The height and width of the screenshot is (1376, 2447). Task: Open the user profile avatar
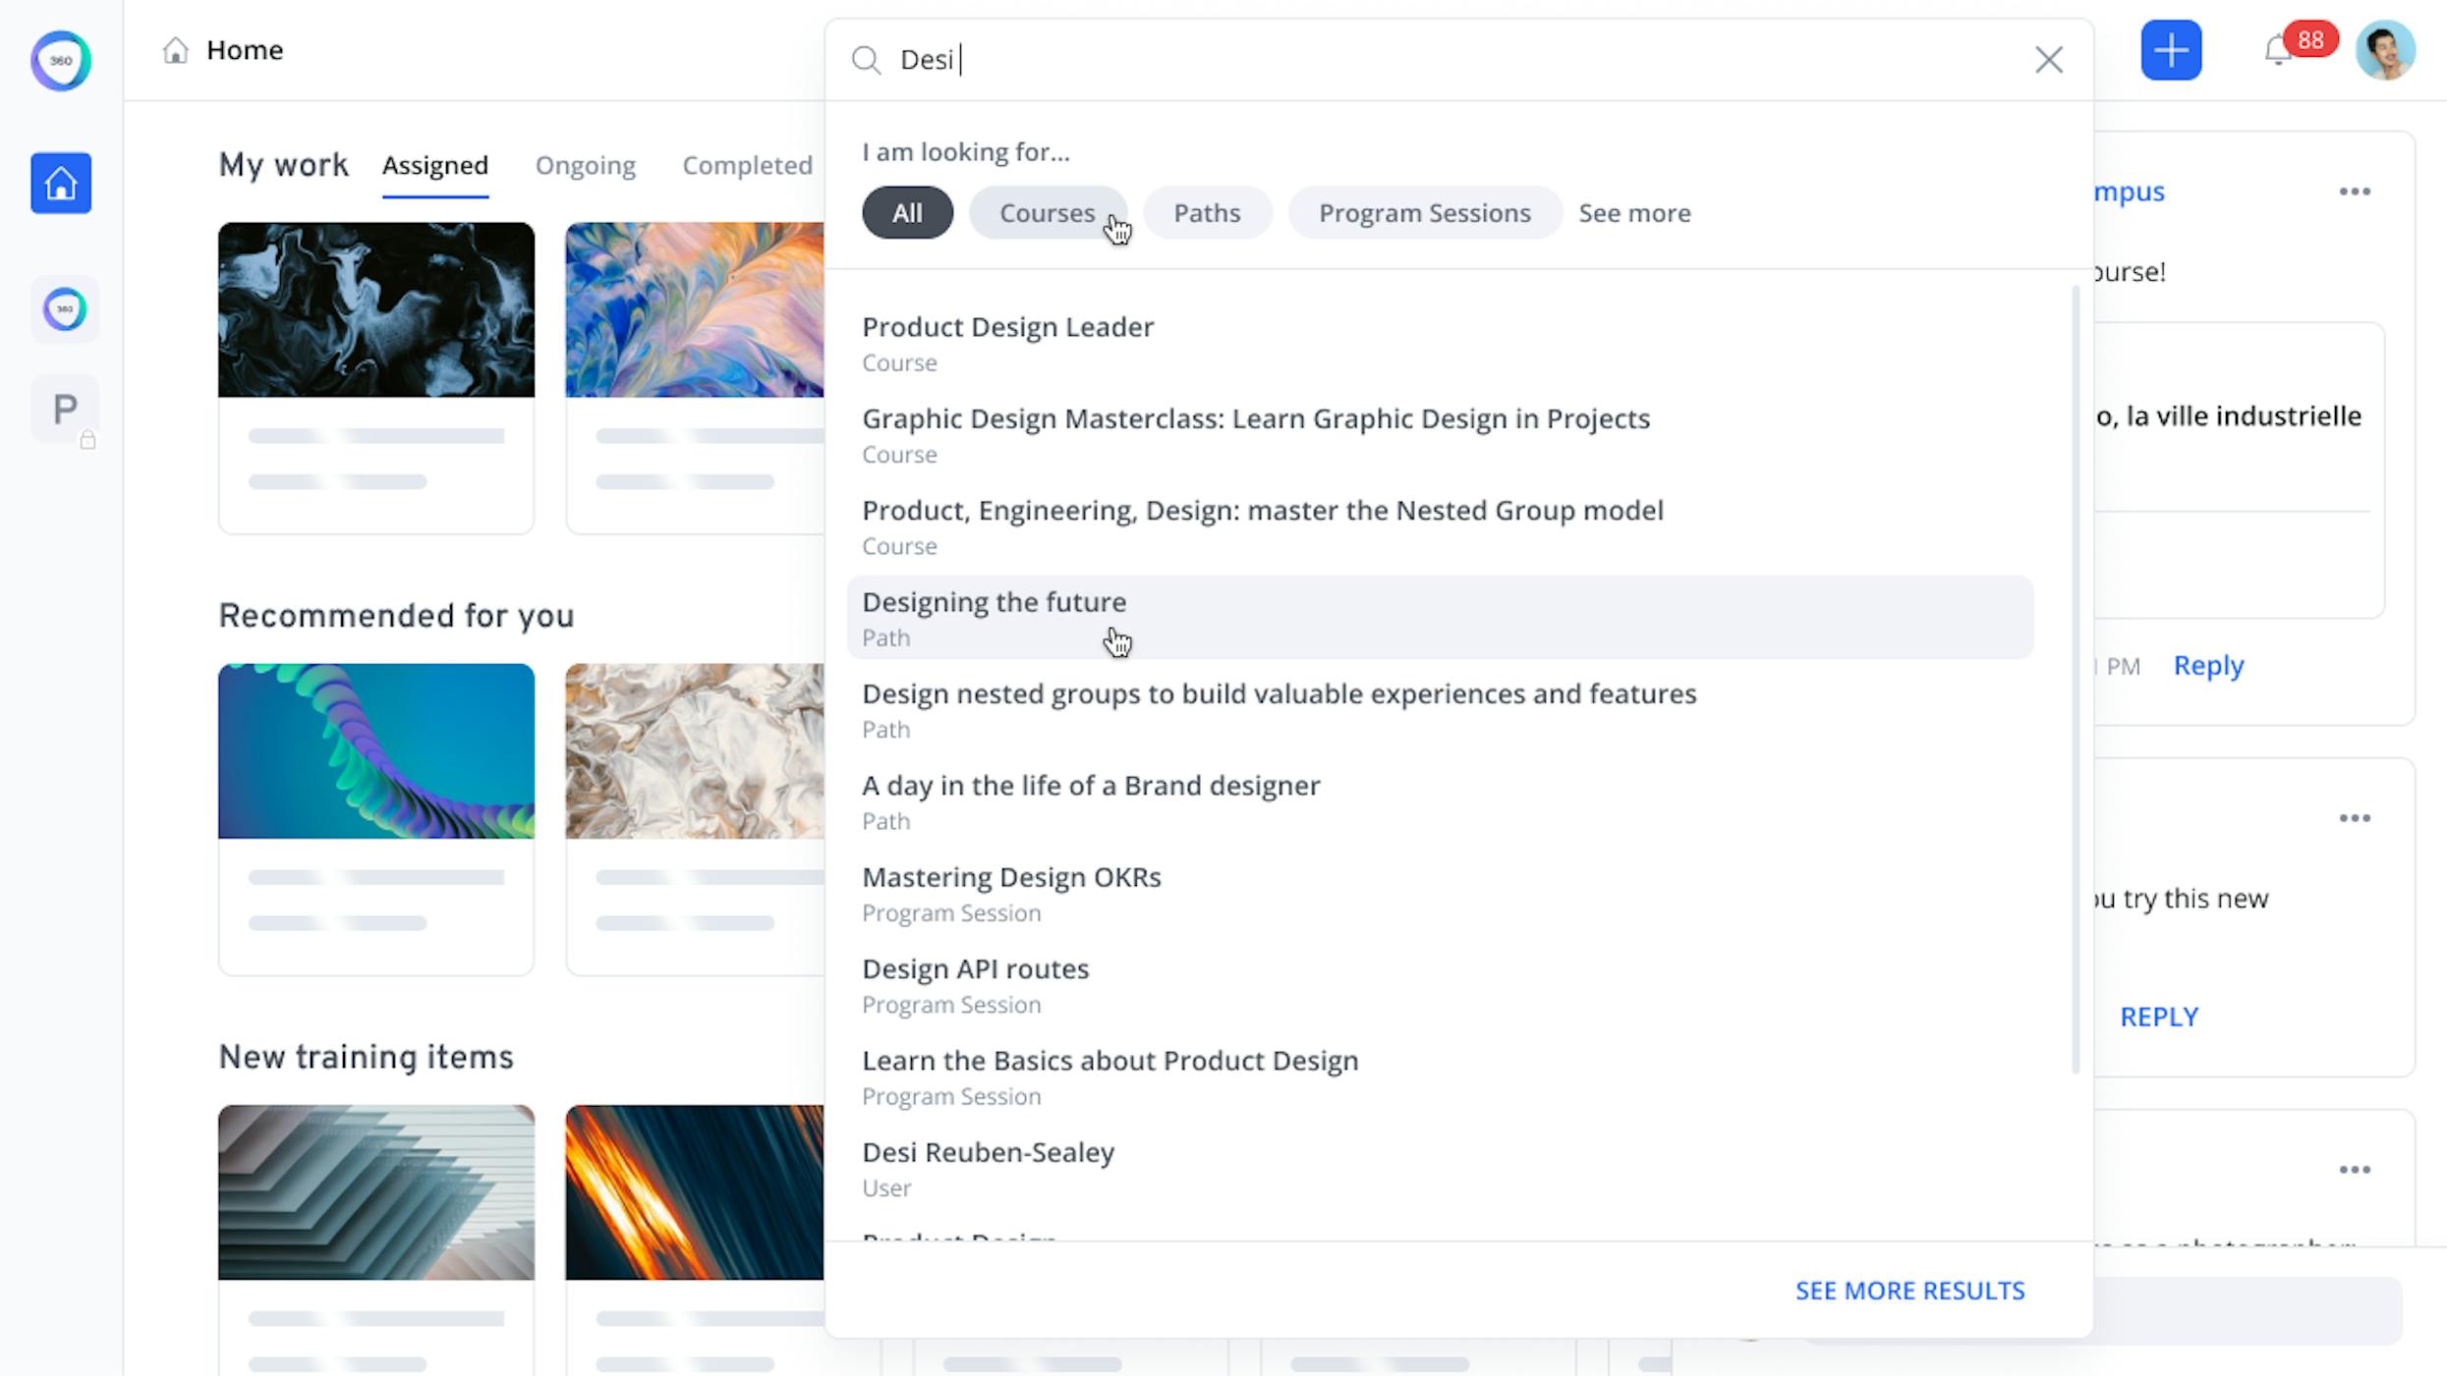(2385, 50)
